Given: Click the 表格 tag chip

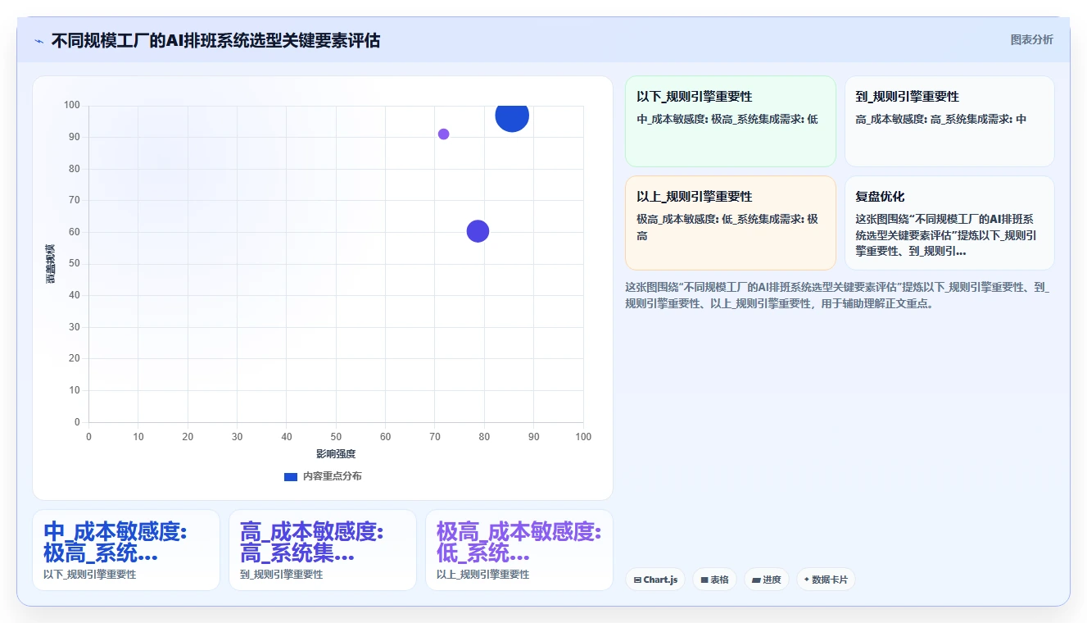Looking at the screenshot, I should (x=714, y=580).
